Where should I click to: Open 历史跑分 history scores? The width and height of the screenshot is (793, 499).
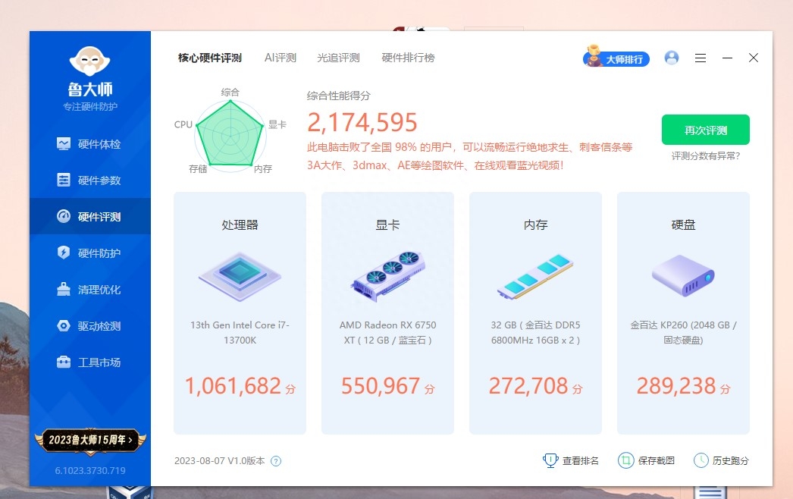[x=721, y=460]
